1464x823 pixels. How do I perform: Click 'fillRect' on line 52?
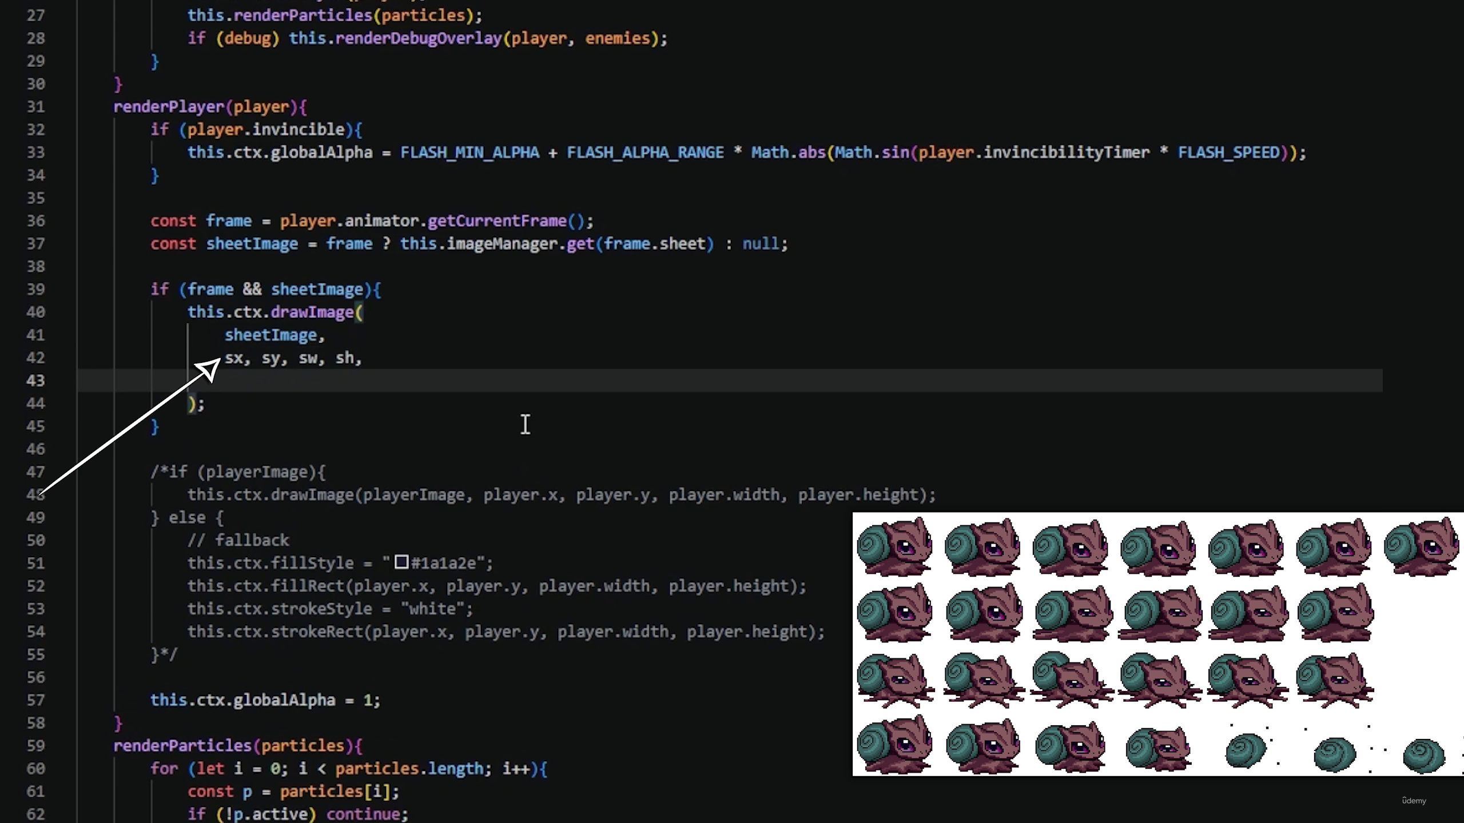[x=308, y=586]
